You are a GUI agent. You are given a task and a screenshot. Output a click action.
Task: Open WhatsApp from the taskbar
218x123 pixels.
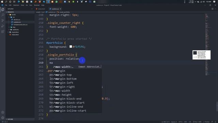click(57, 2)
